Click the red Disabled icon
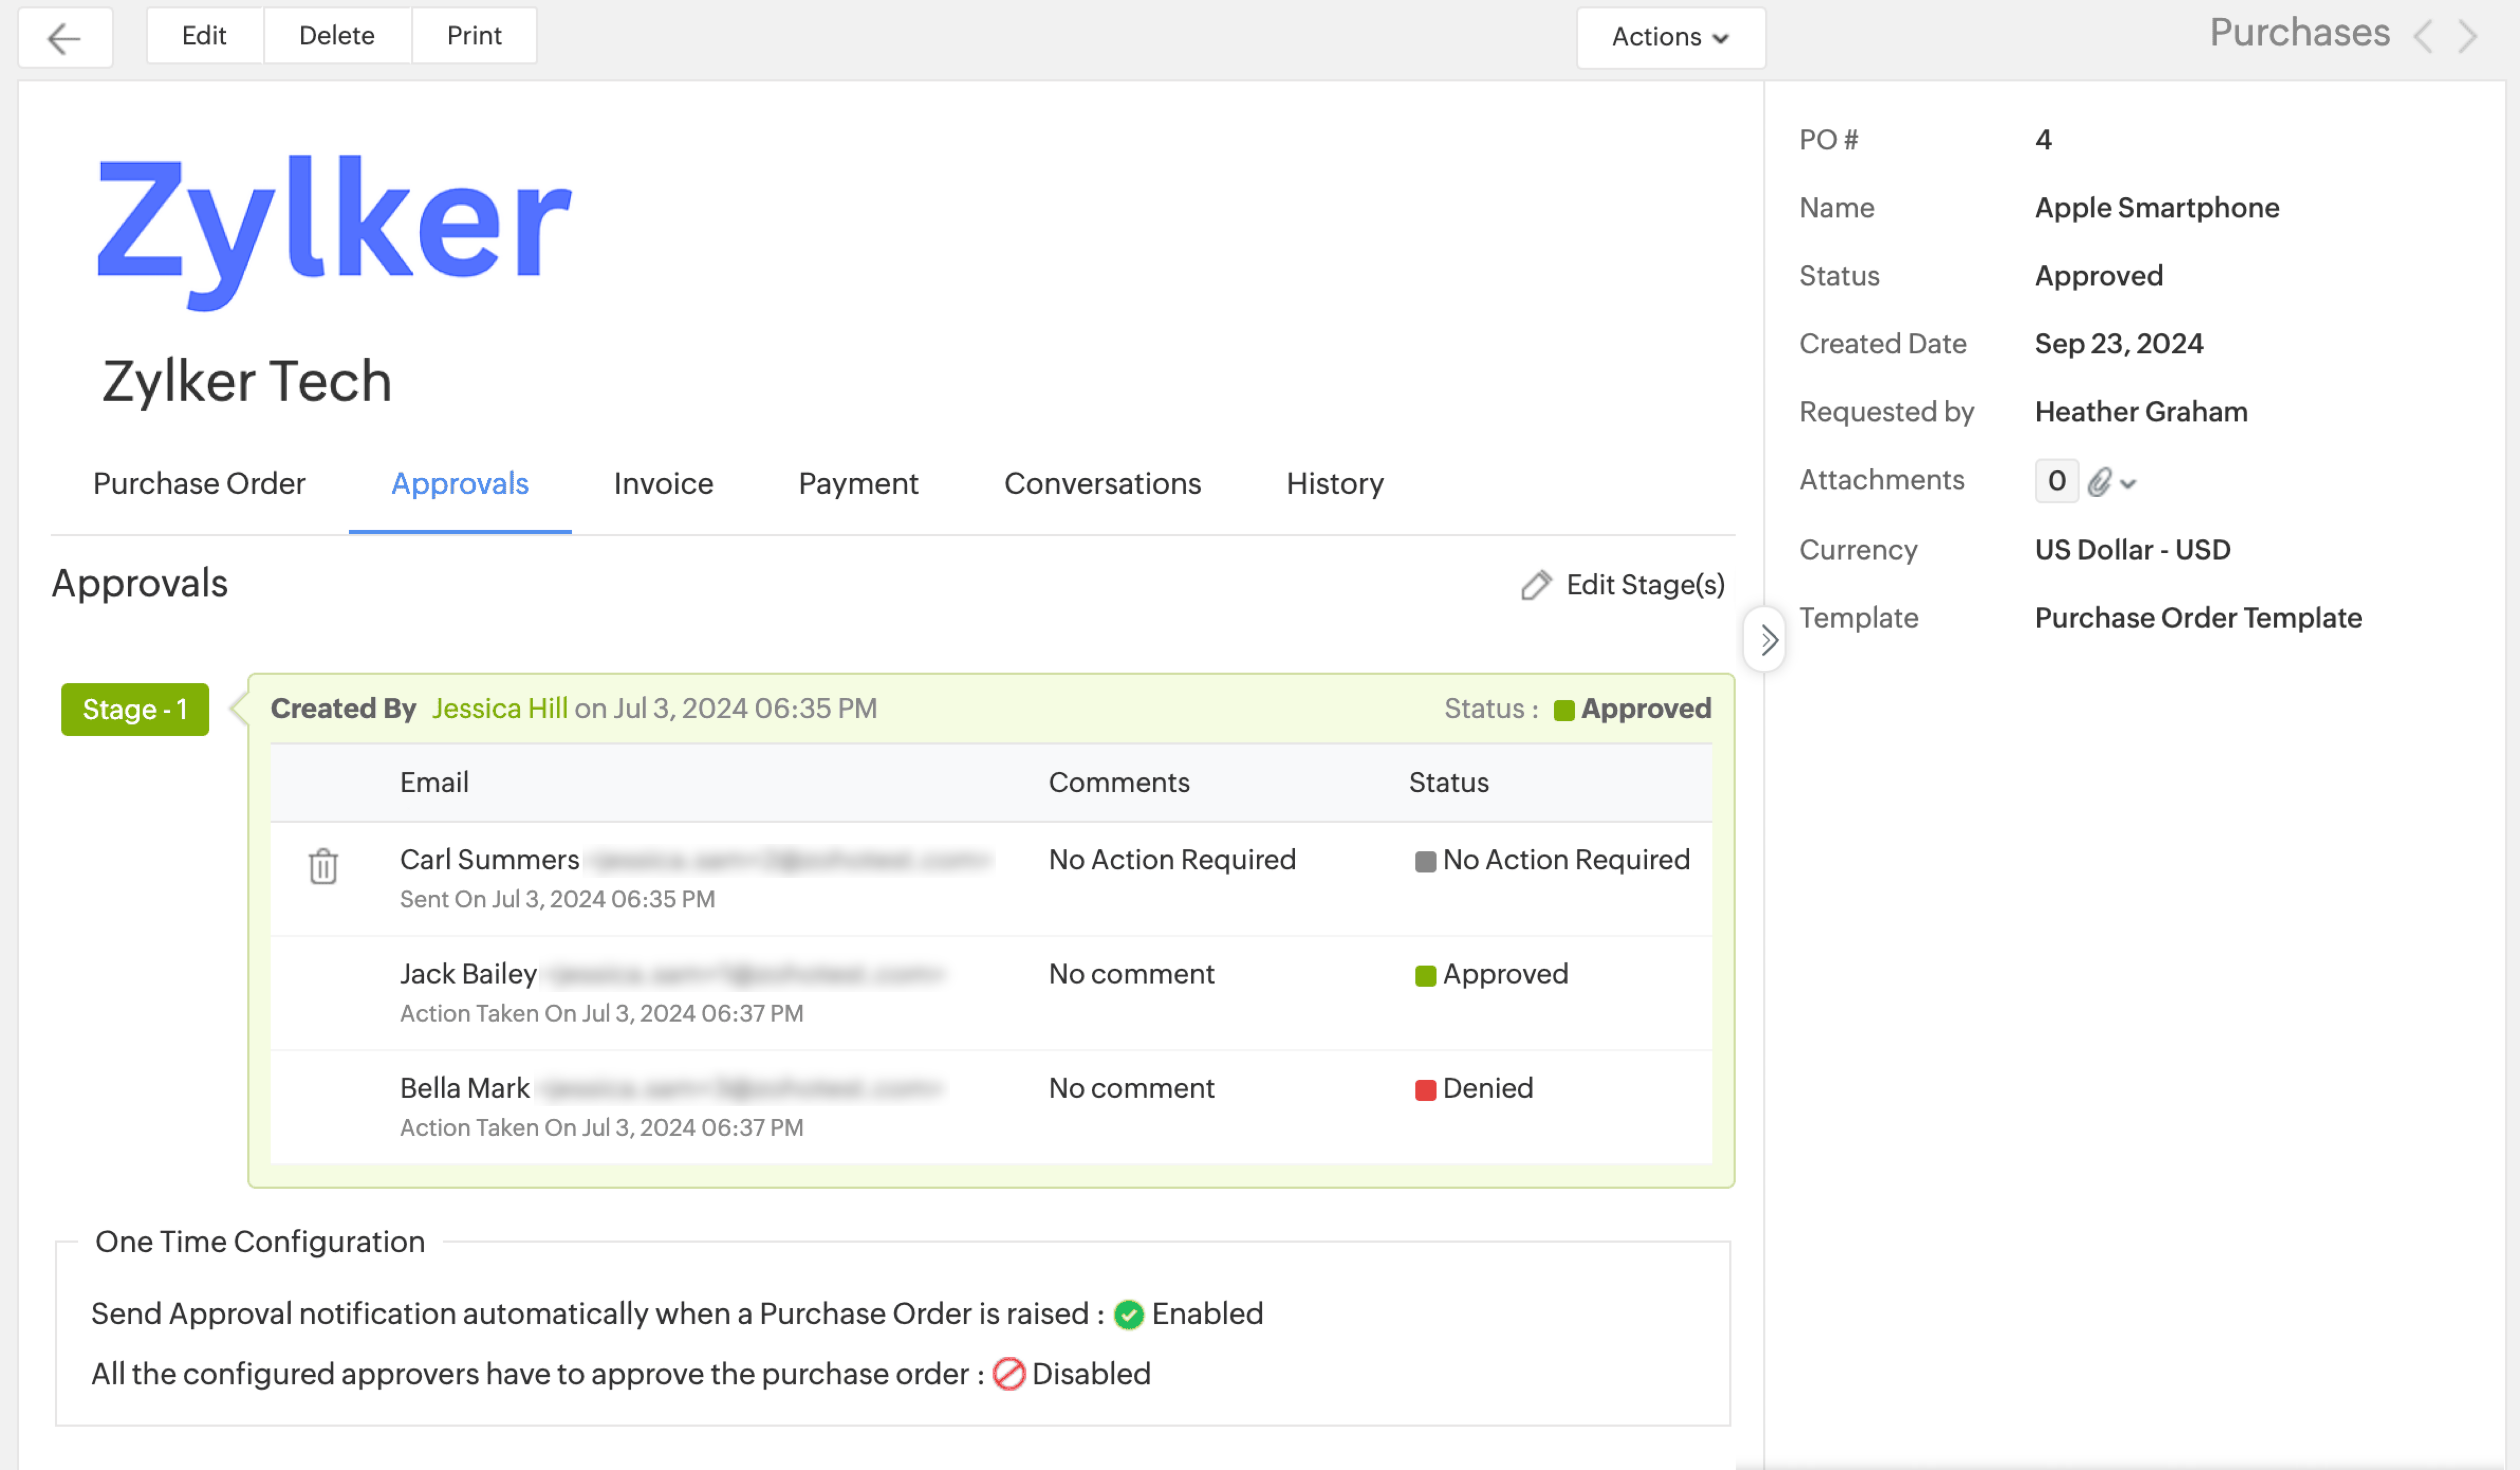Viewport: 2520px width, 1470px height. pos(1008,1374)
